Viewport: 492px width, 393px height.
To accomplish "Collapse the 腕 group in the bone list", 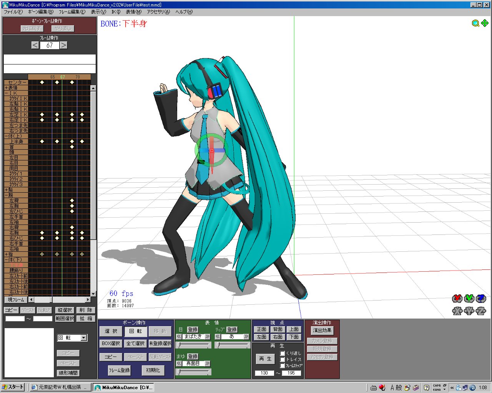I will click(6, 195).
